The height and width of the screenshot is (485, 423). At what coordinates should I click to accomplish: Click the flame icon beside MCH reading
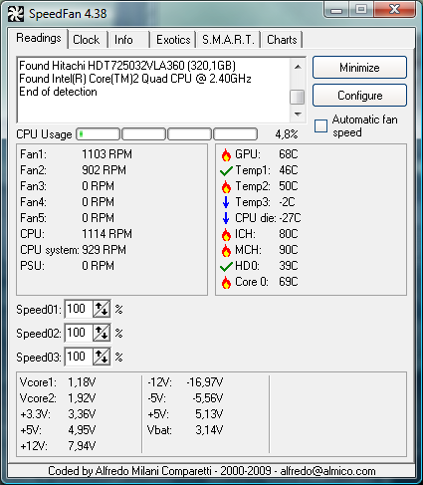226,250
